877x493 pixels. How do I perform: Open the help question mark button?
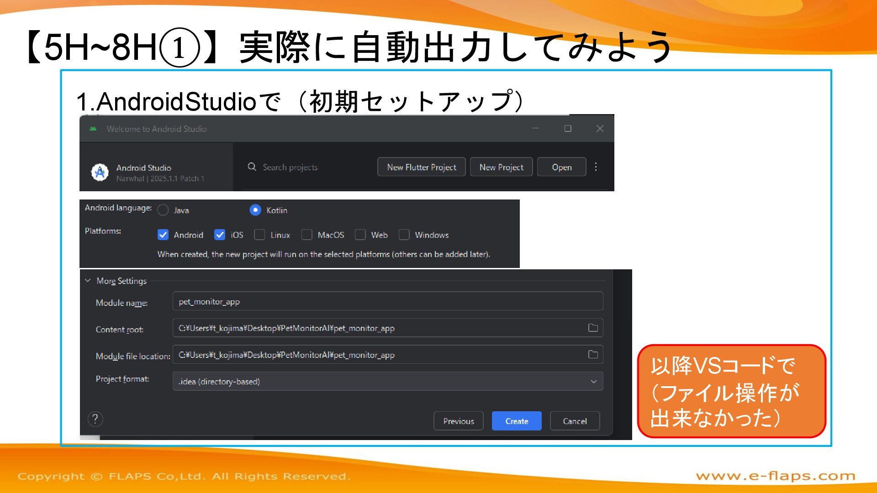[x=95, y=419]
